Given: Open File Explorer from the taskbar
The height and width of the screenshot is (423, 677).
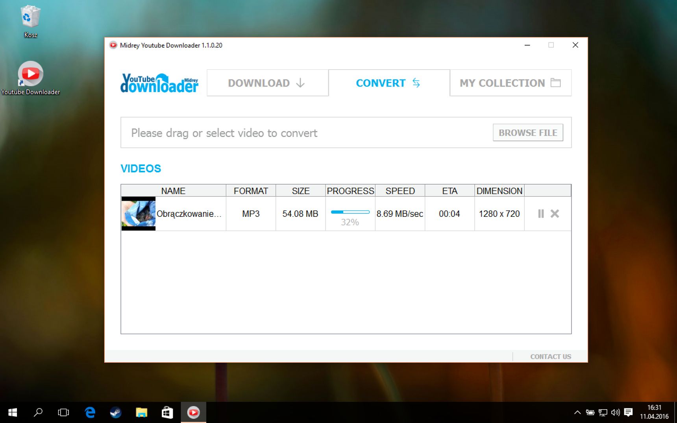Looking at the screenshot, I should point(141,412).
